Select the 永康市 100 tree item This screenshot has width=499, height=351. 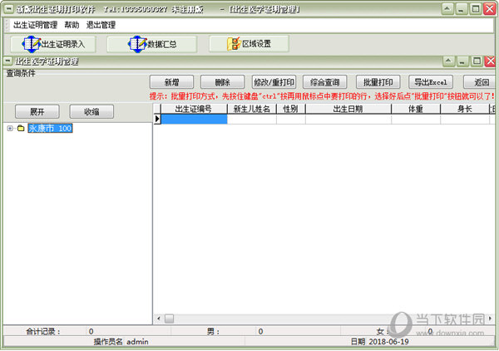point(50,129)
